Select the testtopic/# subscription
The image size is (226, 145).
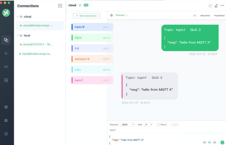click(92, 59)
